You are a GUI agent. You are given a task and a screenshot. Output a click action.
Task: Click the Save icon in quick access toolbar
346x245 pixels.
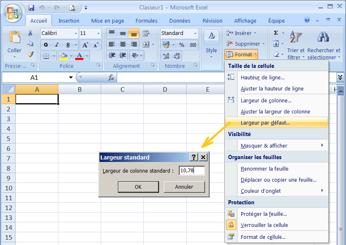pos(31,7)
